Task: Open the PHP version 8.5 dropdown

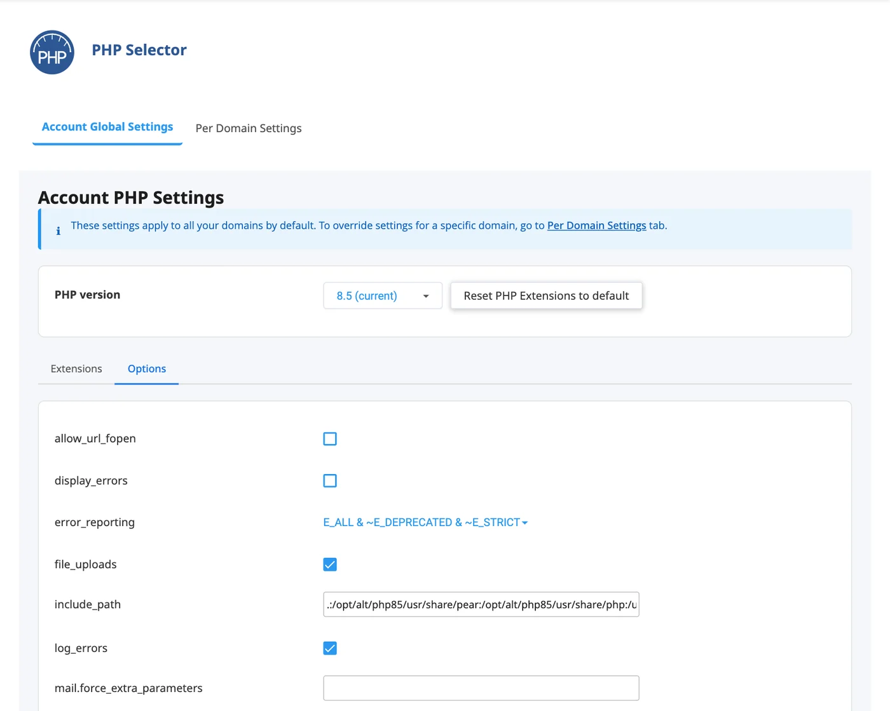Action: tap(383, 296)
